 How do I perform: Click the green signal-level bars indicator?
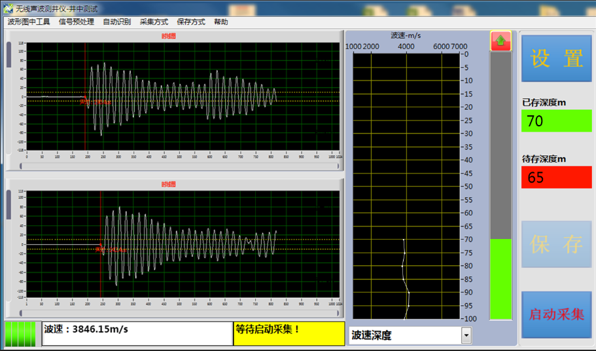20,333
